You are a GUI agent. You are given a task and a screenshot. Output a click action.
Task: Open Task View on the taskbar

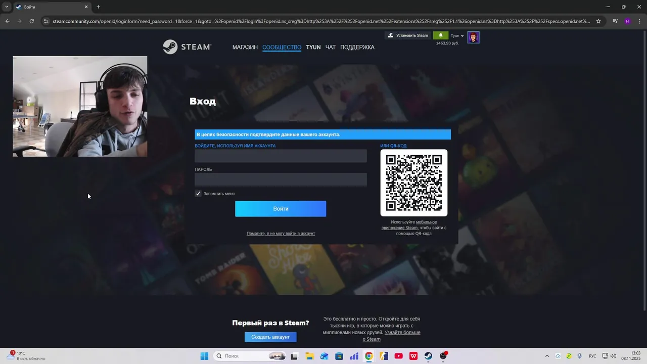pos(294,356)
